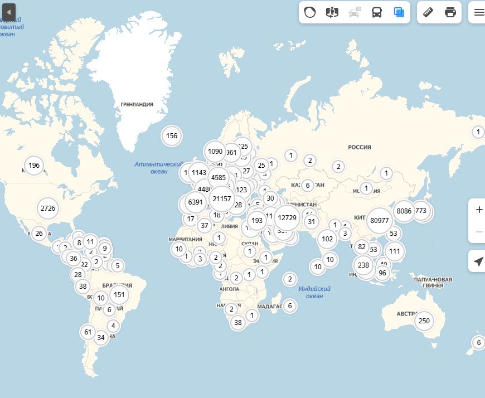Expand the collapsed left side panel
485x398 pixels.
click(x=8, y=12)
